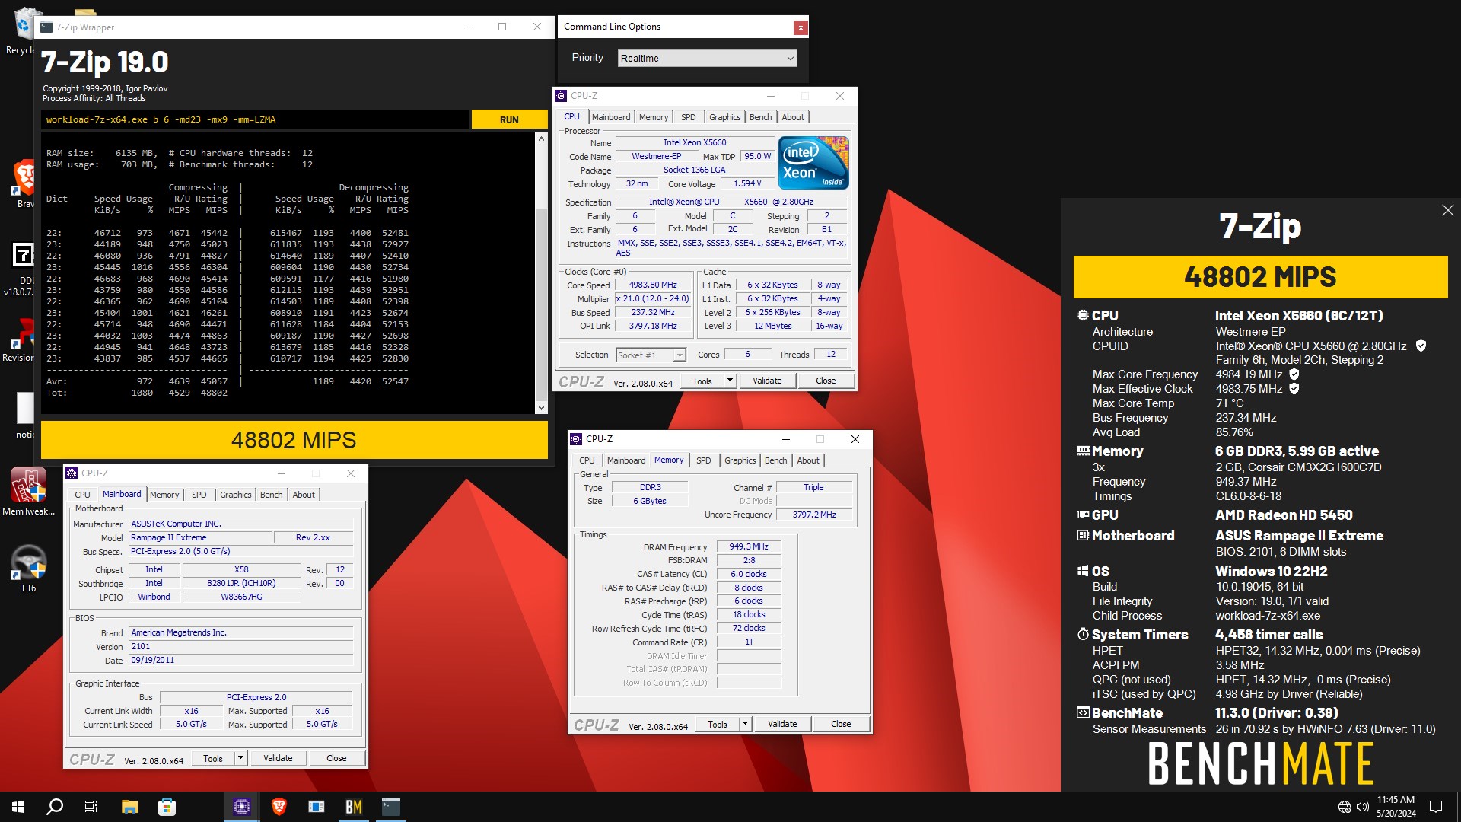Click the Intel Xeon inside logo
The width and height of the screenshot is (1461, 822).
pos(813,163)
